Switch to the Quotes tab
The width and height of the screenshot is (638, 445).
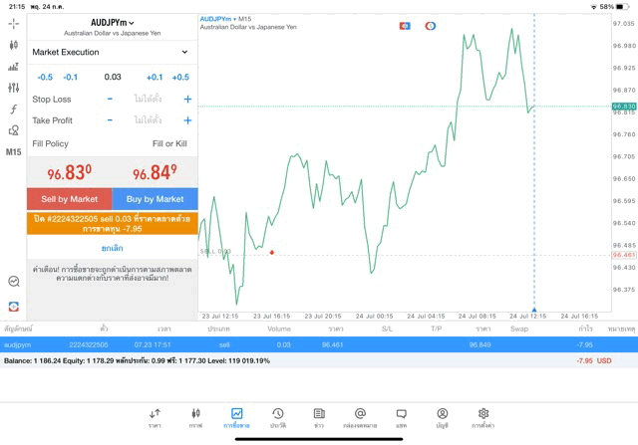click(155, 417)
